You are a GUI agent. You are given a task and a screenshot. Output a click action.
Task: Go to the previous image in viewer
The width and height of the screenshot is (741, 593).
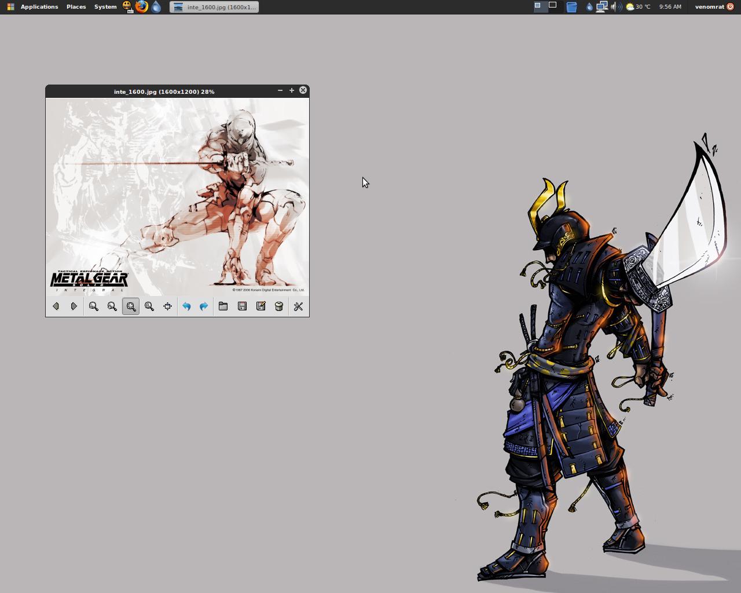pos(56,306)
